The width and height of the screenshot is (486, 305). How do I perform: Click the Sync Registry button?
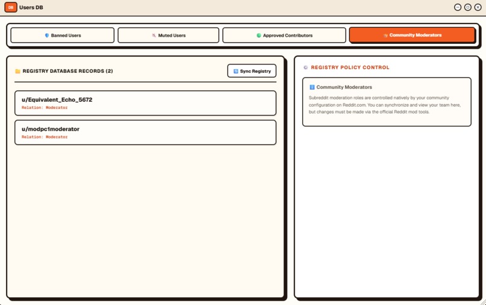[251, 71]
